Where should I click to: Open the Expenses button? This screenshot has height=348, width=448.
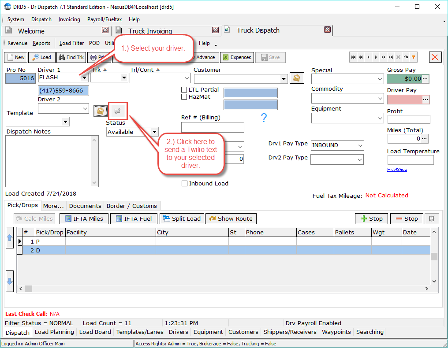tap(237, 57)
